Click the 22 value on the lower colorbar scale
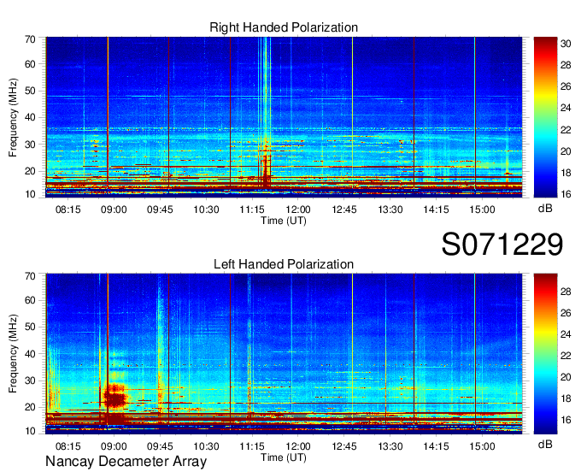The image size is (581, 472). point(566,356)
